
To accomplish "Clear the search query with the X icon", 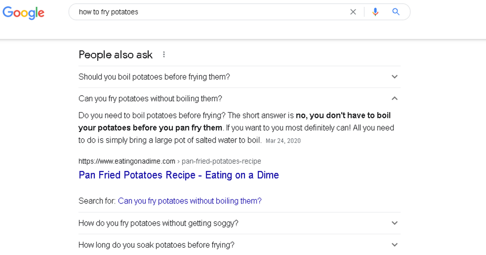I will click(x=353, y=12).
